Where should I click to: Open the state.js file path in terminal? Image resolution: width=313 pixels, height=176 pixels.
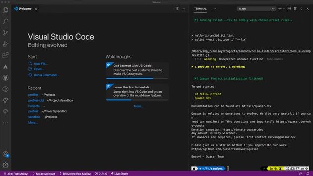pos(251,53)
